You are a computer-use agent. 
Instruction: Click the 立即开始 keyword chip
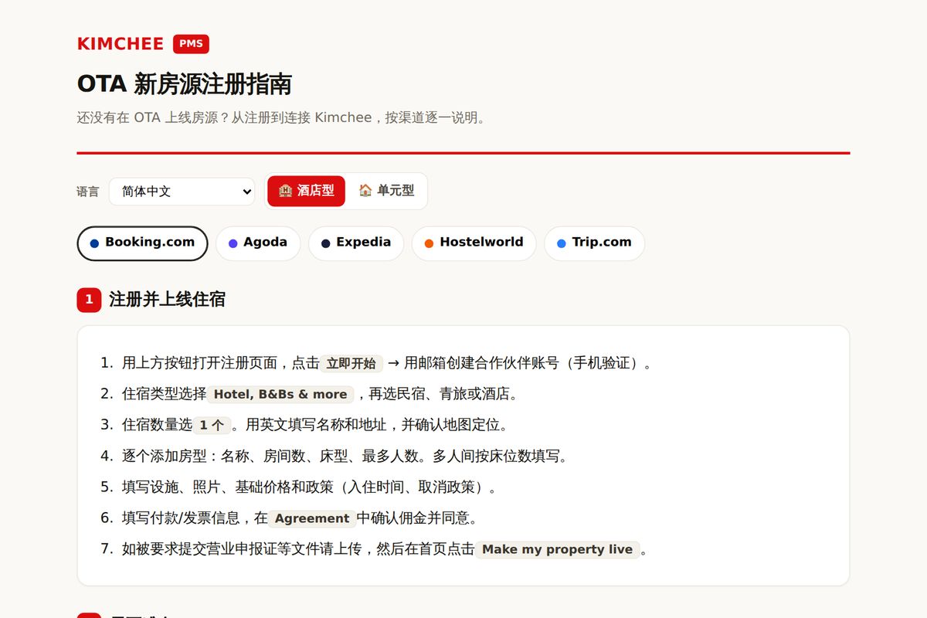click(351, 364)
